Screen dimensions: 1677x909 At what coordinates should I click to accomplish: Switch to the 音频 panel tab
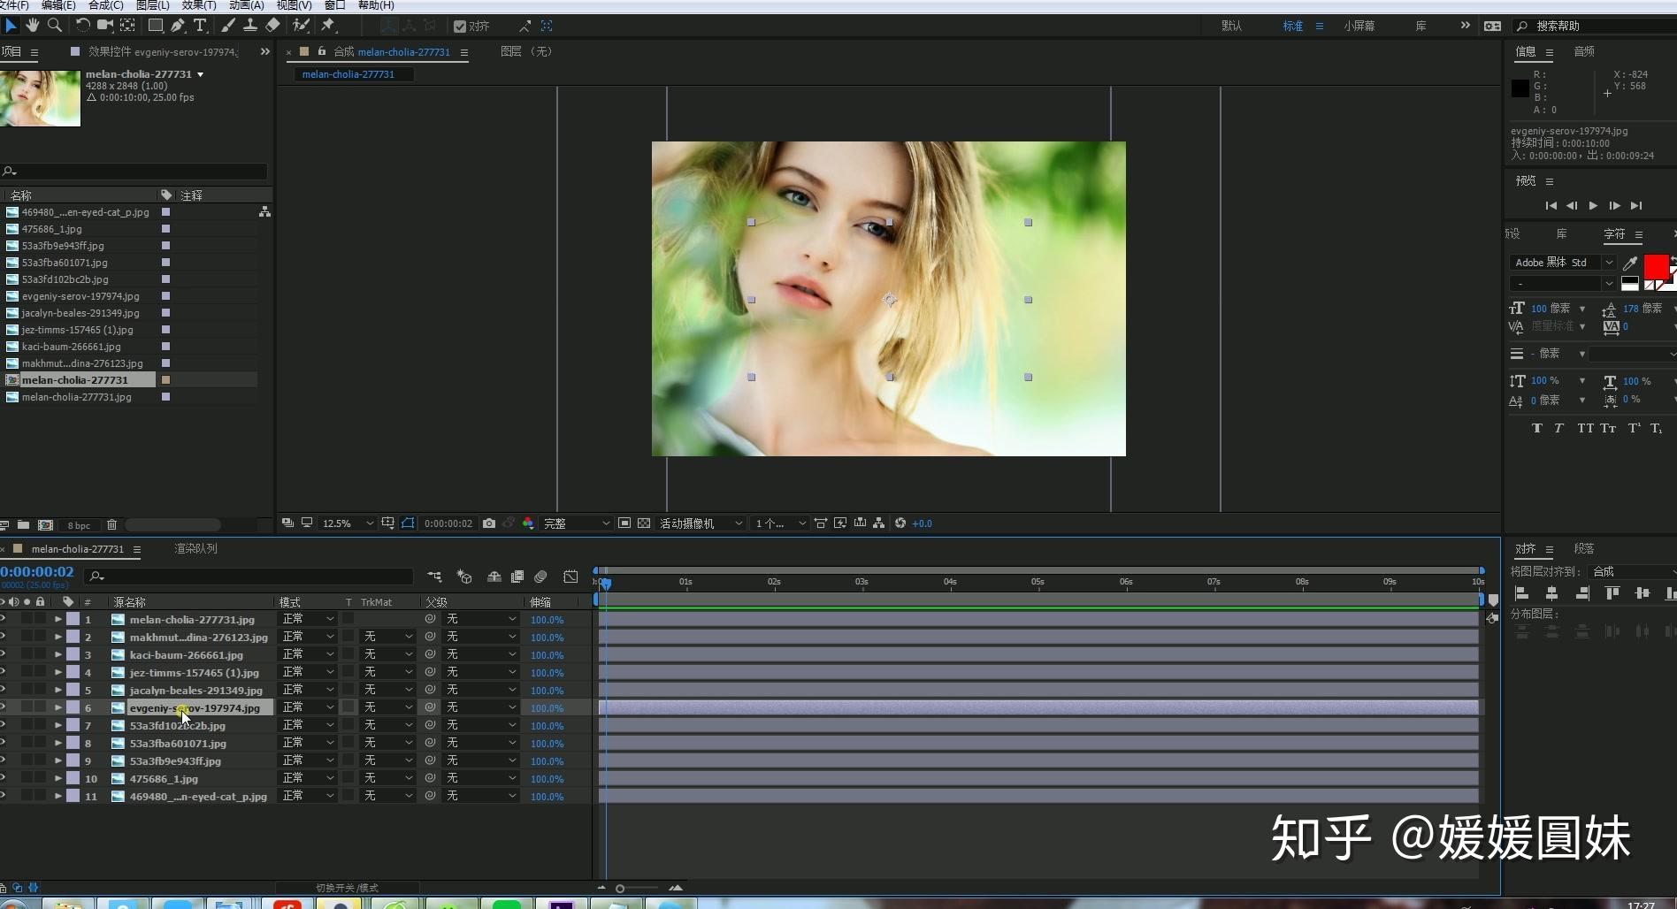coord(1584,51)
